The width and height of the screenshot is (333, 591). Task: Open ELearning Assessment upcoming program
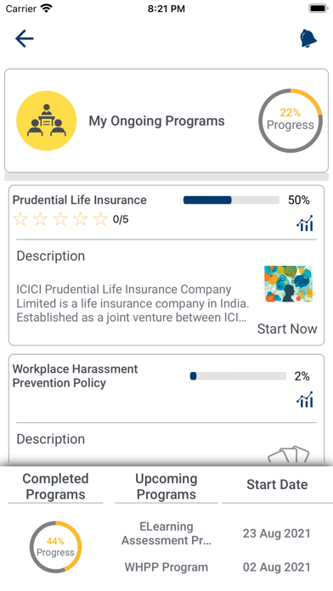[166, 533]
